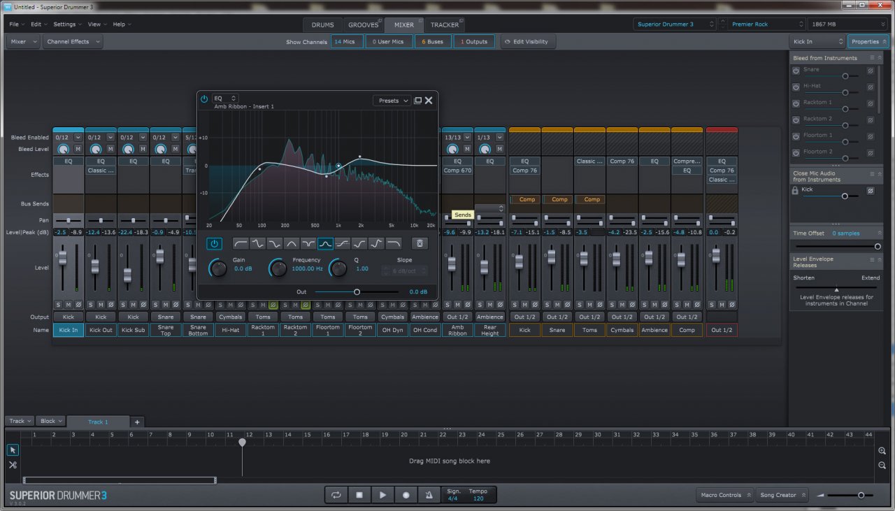Viewport: 895px width, 511px height.
Task: Solo the Kick In channel
Action: coord(58,305)
